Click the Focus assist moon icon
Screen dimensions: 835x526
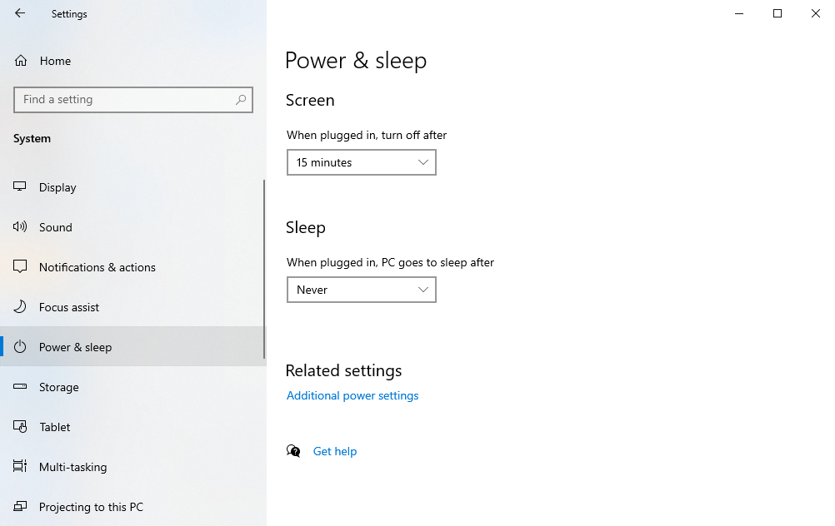[x=21, y=307]
